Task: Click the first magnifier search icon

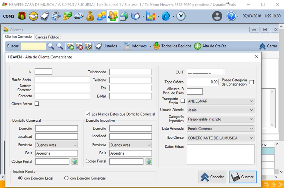Action: click(x=51, y=46)
